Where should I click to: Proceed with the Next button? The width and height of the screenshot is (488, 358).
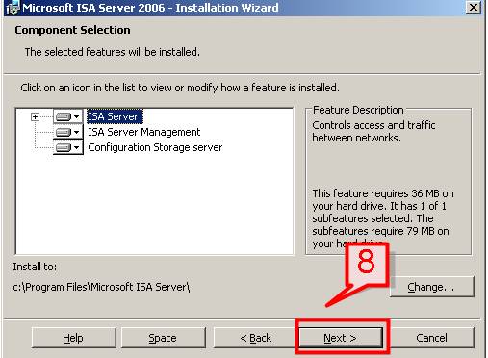tap(341, 338)
